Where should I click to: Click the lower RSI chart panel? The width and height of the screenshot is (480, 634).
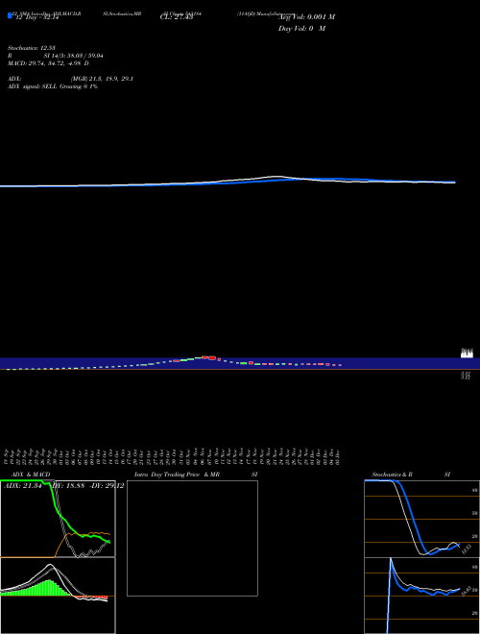(x=421, y=596)
